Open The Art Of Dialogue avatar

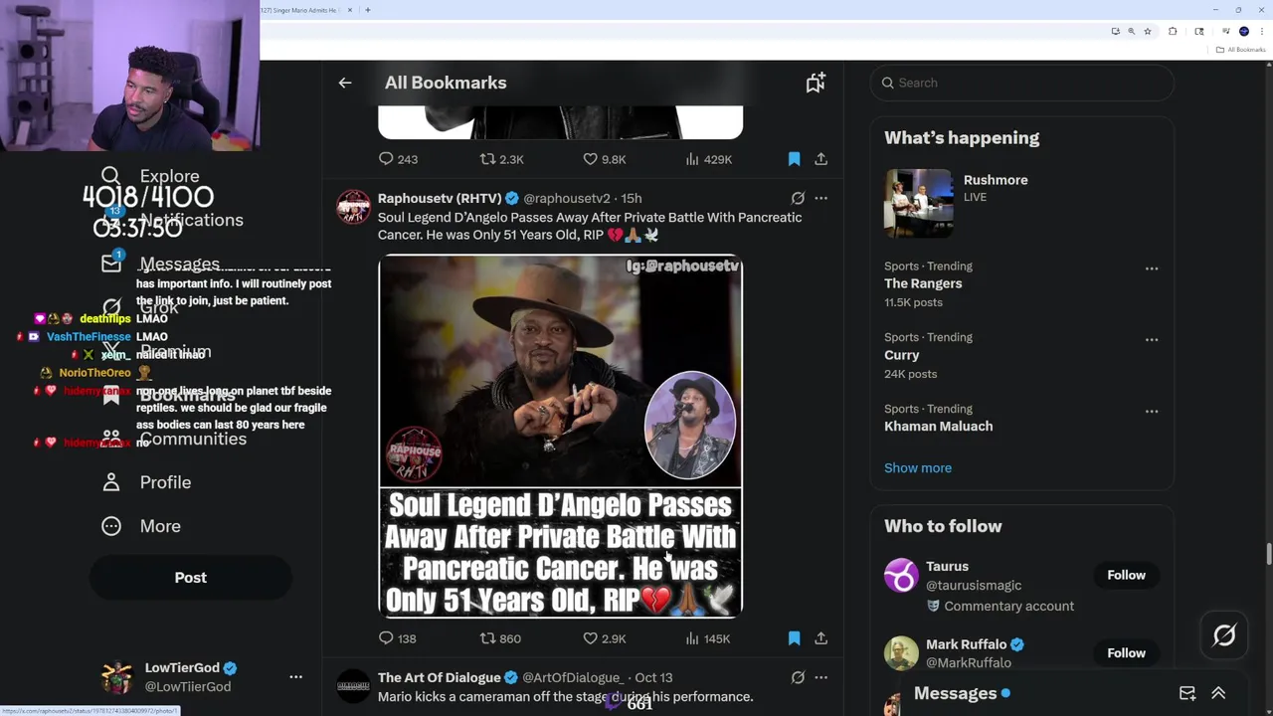pos(353,686)
